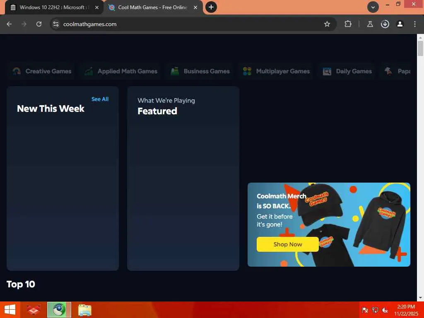Viewport: 424px width, 318px height.
Task: Click the Creative Games rainbow icon
Action: coord(17,71)
